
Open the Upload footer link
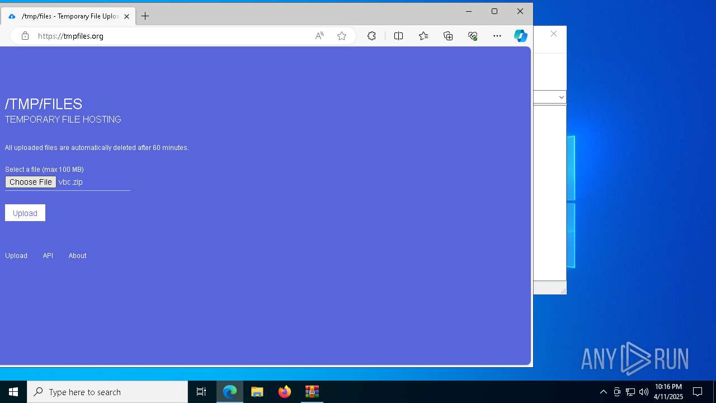point(16,256)
